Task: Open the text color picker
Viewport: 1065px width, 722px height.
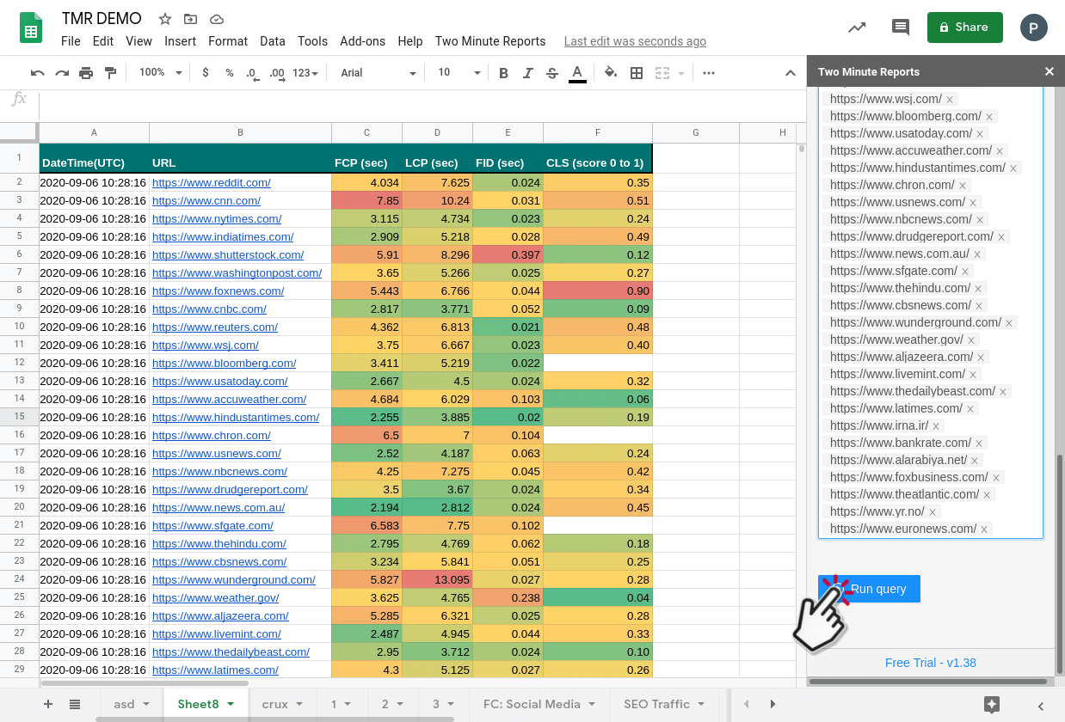Action: point(577,73)
